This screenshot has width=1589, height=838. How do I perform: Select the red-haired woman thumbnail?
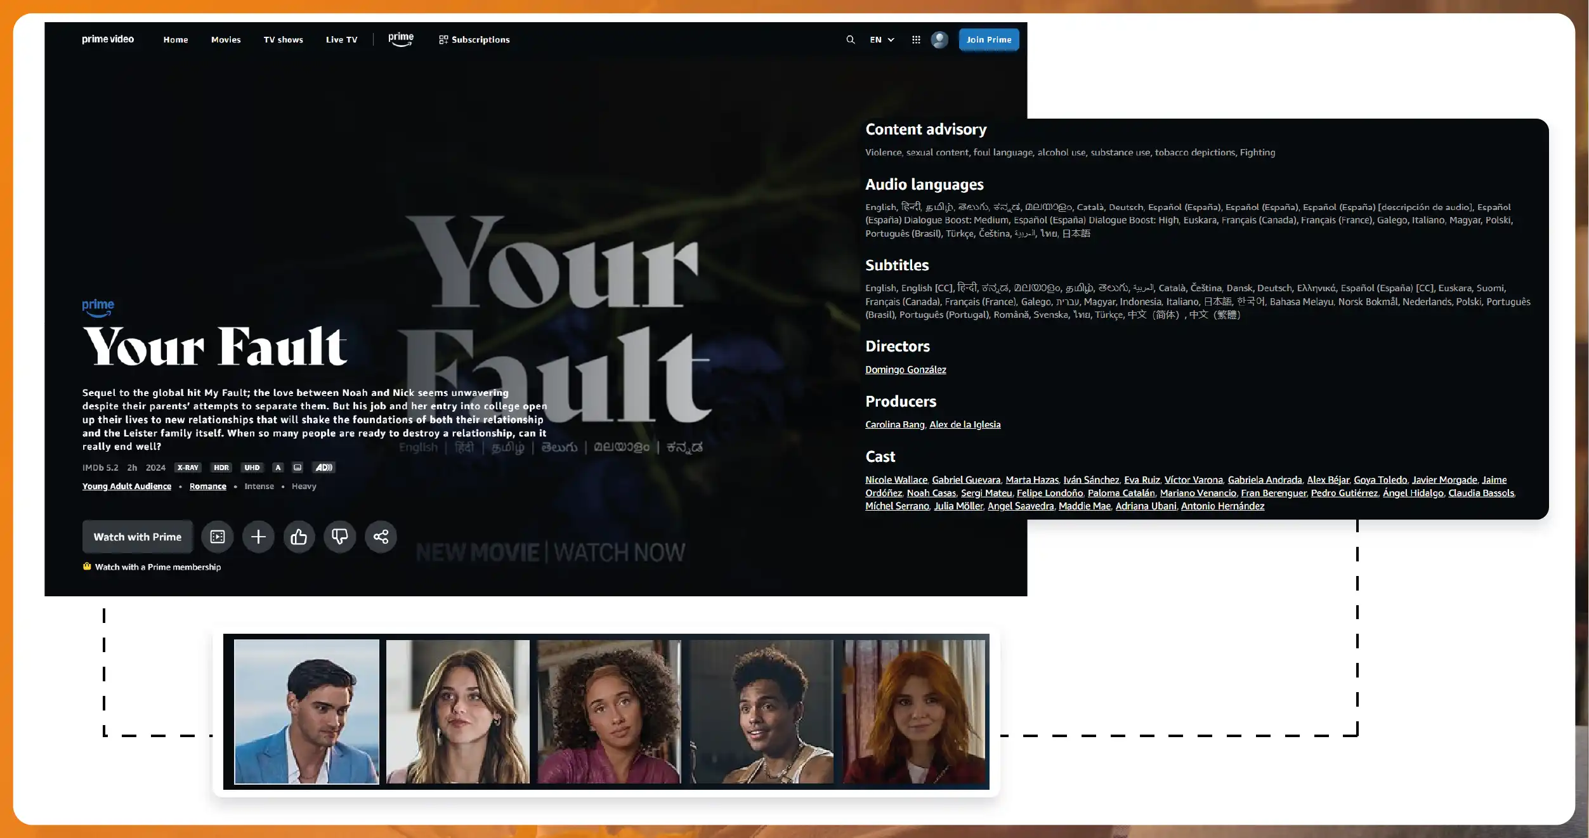click(x=914, y=711)
